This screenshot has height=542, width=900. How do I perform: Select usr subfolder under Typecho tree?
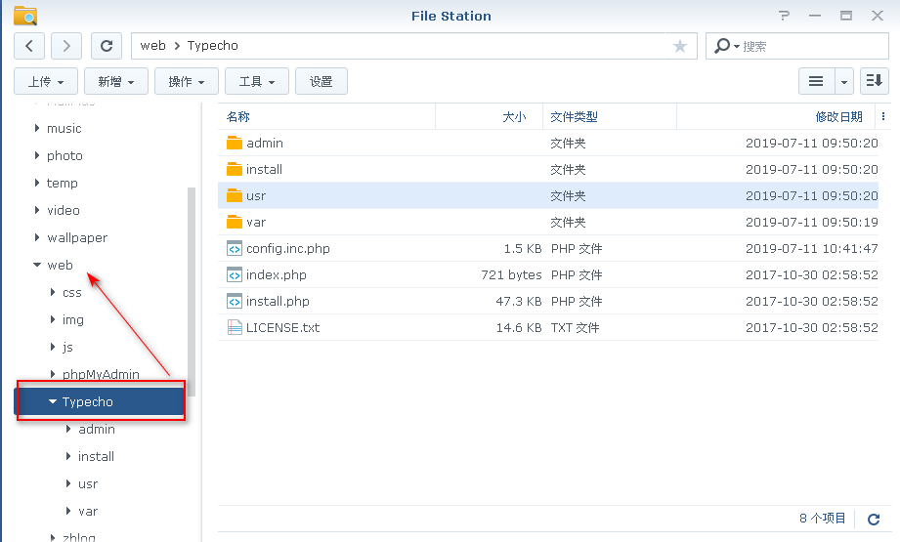[88, 484]
